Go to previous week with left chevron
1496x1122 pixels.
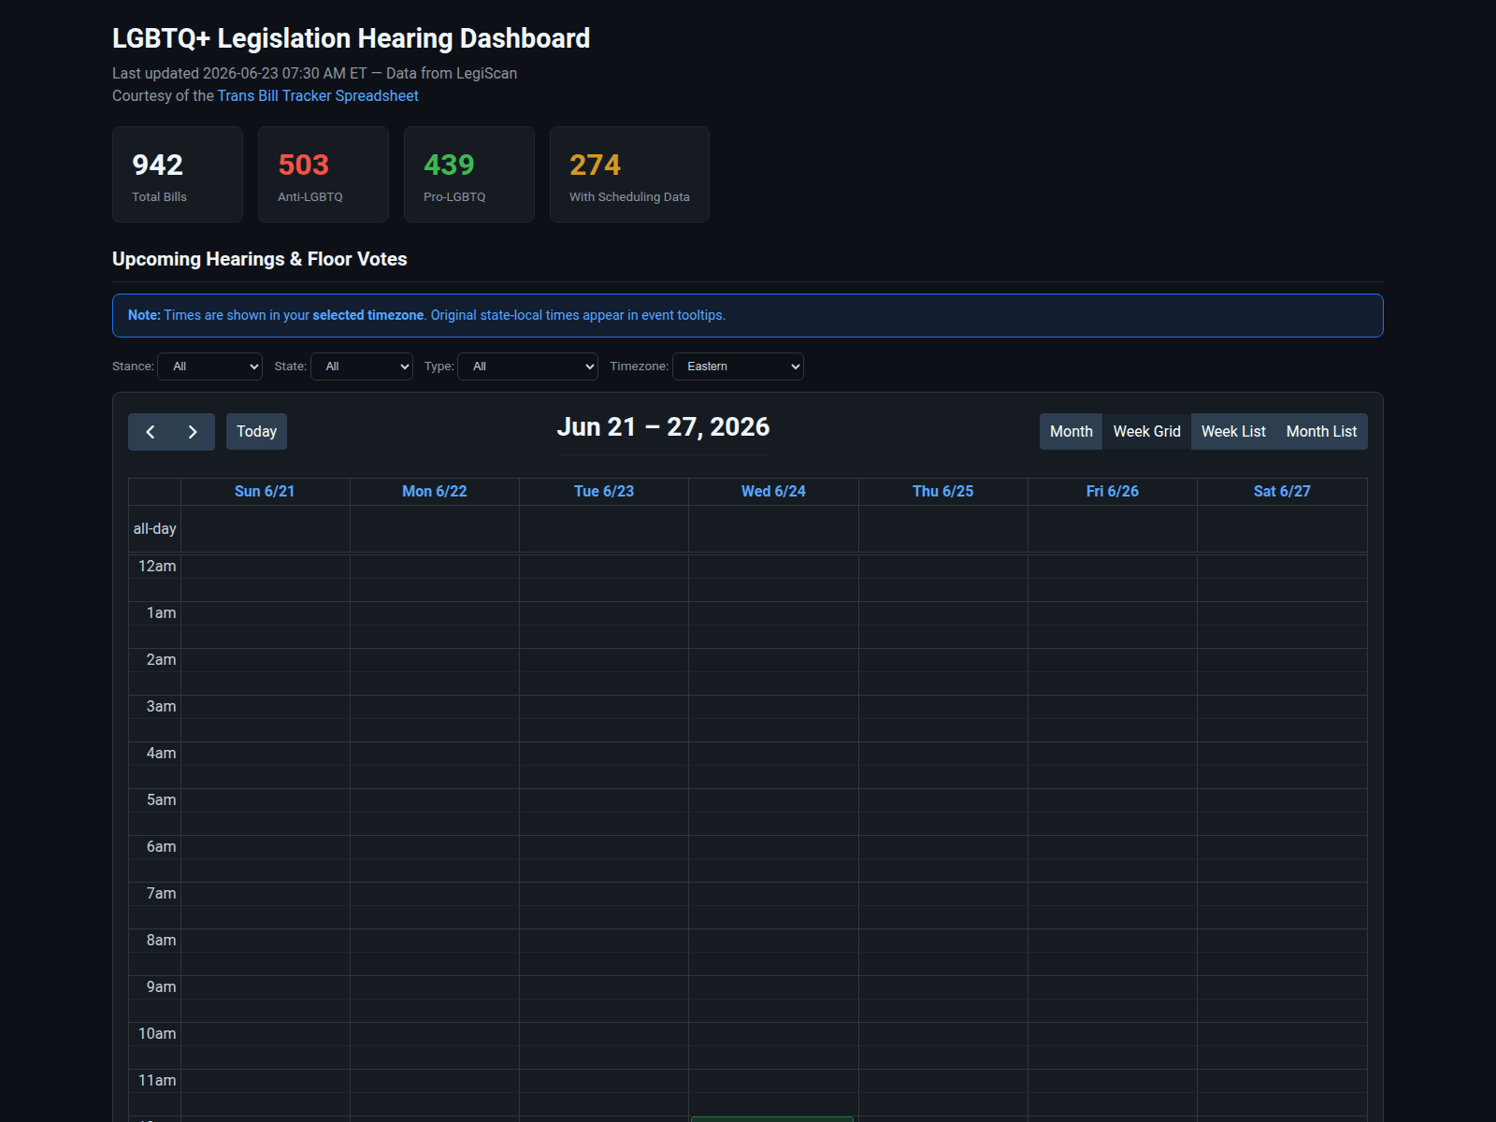[151, 432]
